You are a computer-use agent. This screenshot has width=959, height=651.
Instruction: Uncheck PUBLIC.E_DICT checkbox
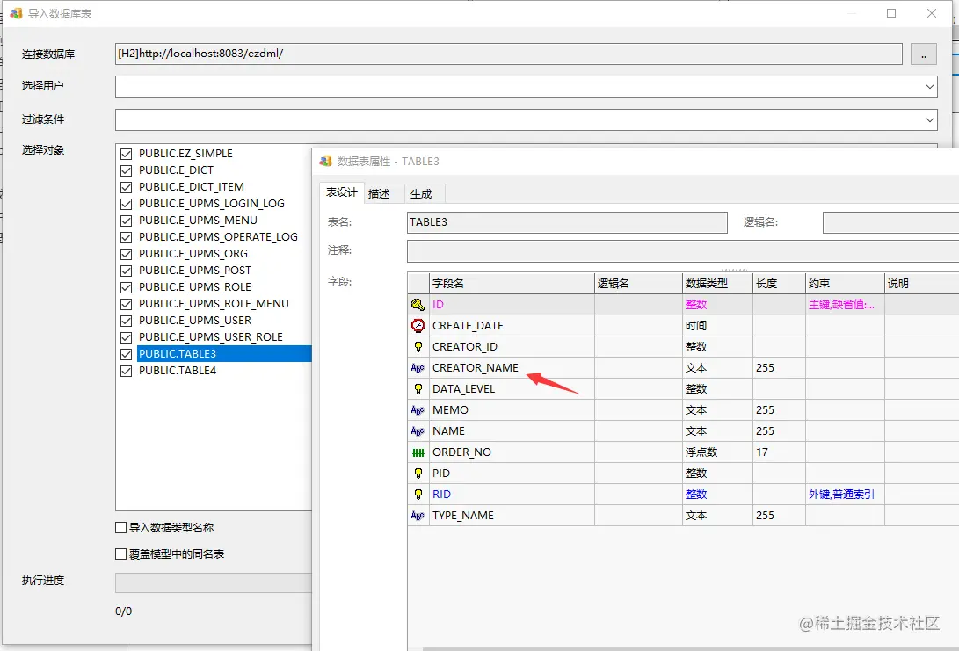tap(126, 170)
